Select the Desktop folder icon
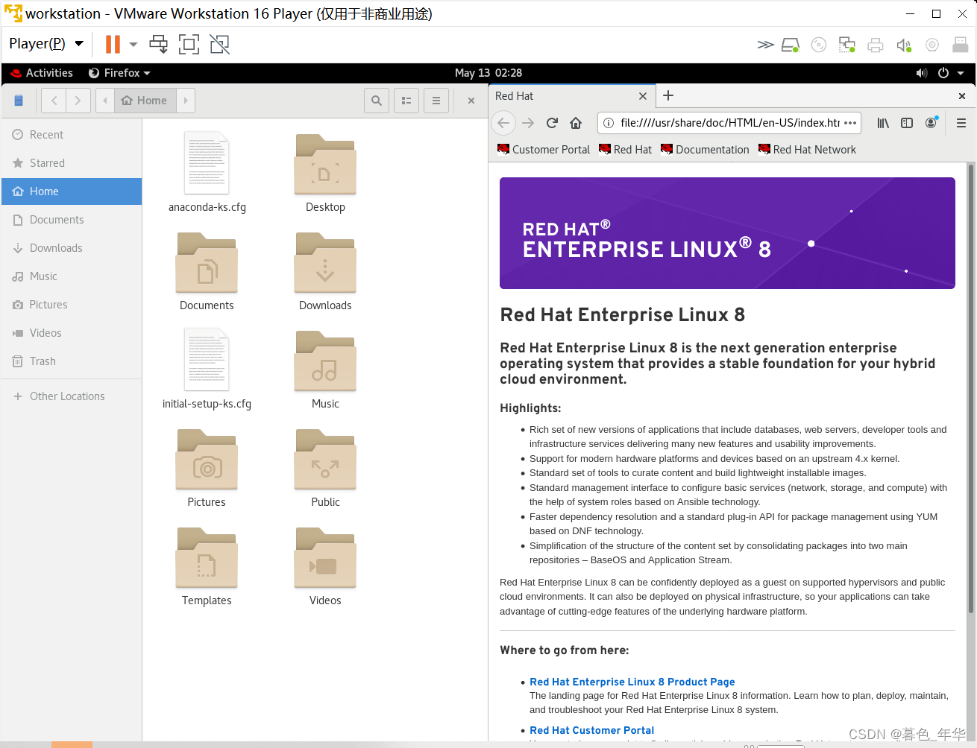Viewport: 977px width, 748px height. coord(325,165)
